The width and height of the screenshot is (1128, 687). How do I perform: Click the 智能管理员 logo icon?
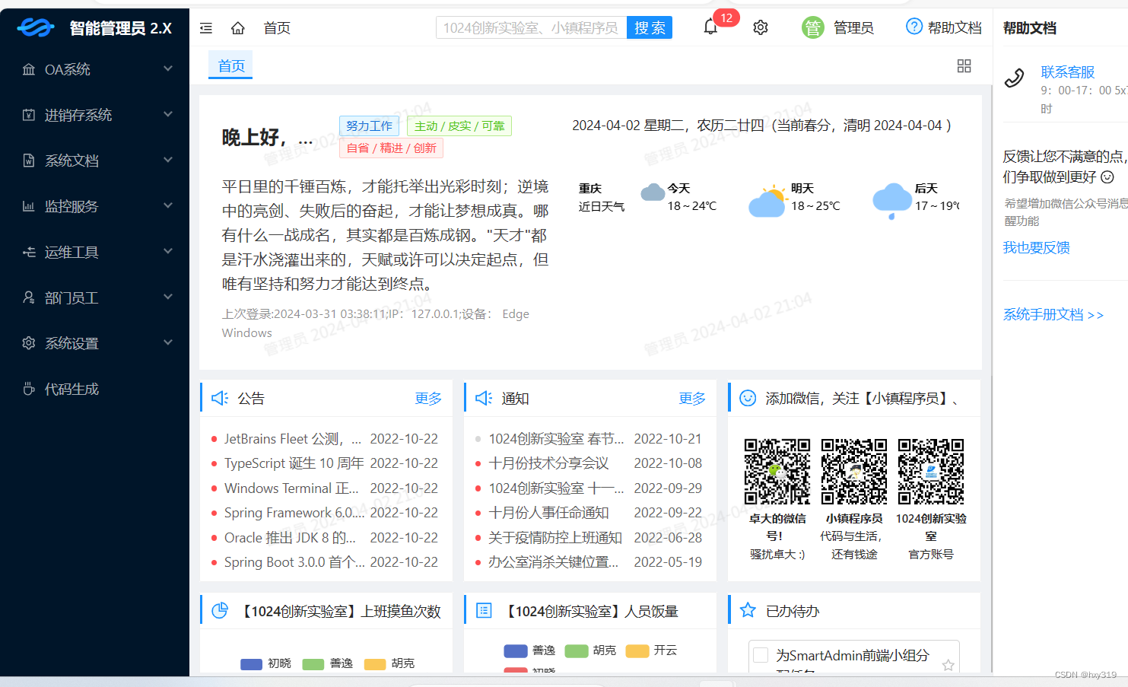tap(36, 28)
